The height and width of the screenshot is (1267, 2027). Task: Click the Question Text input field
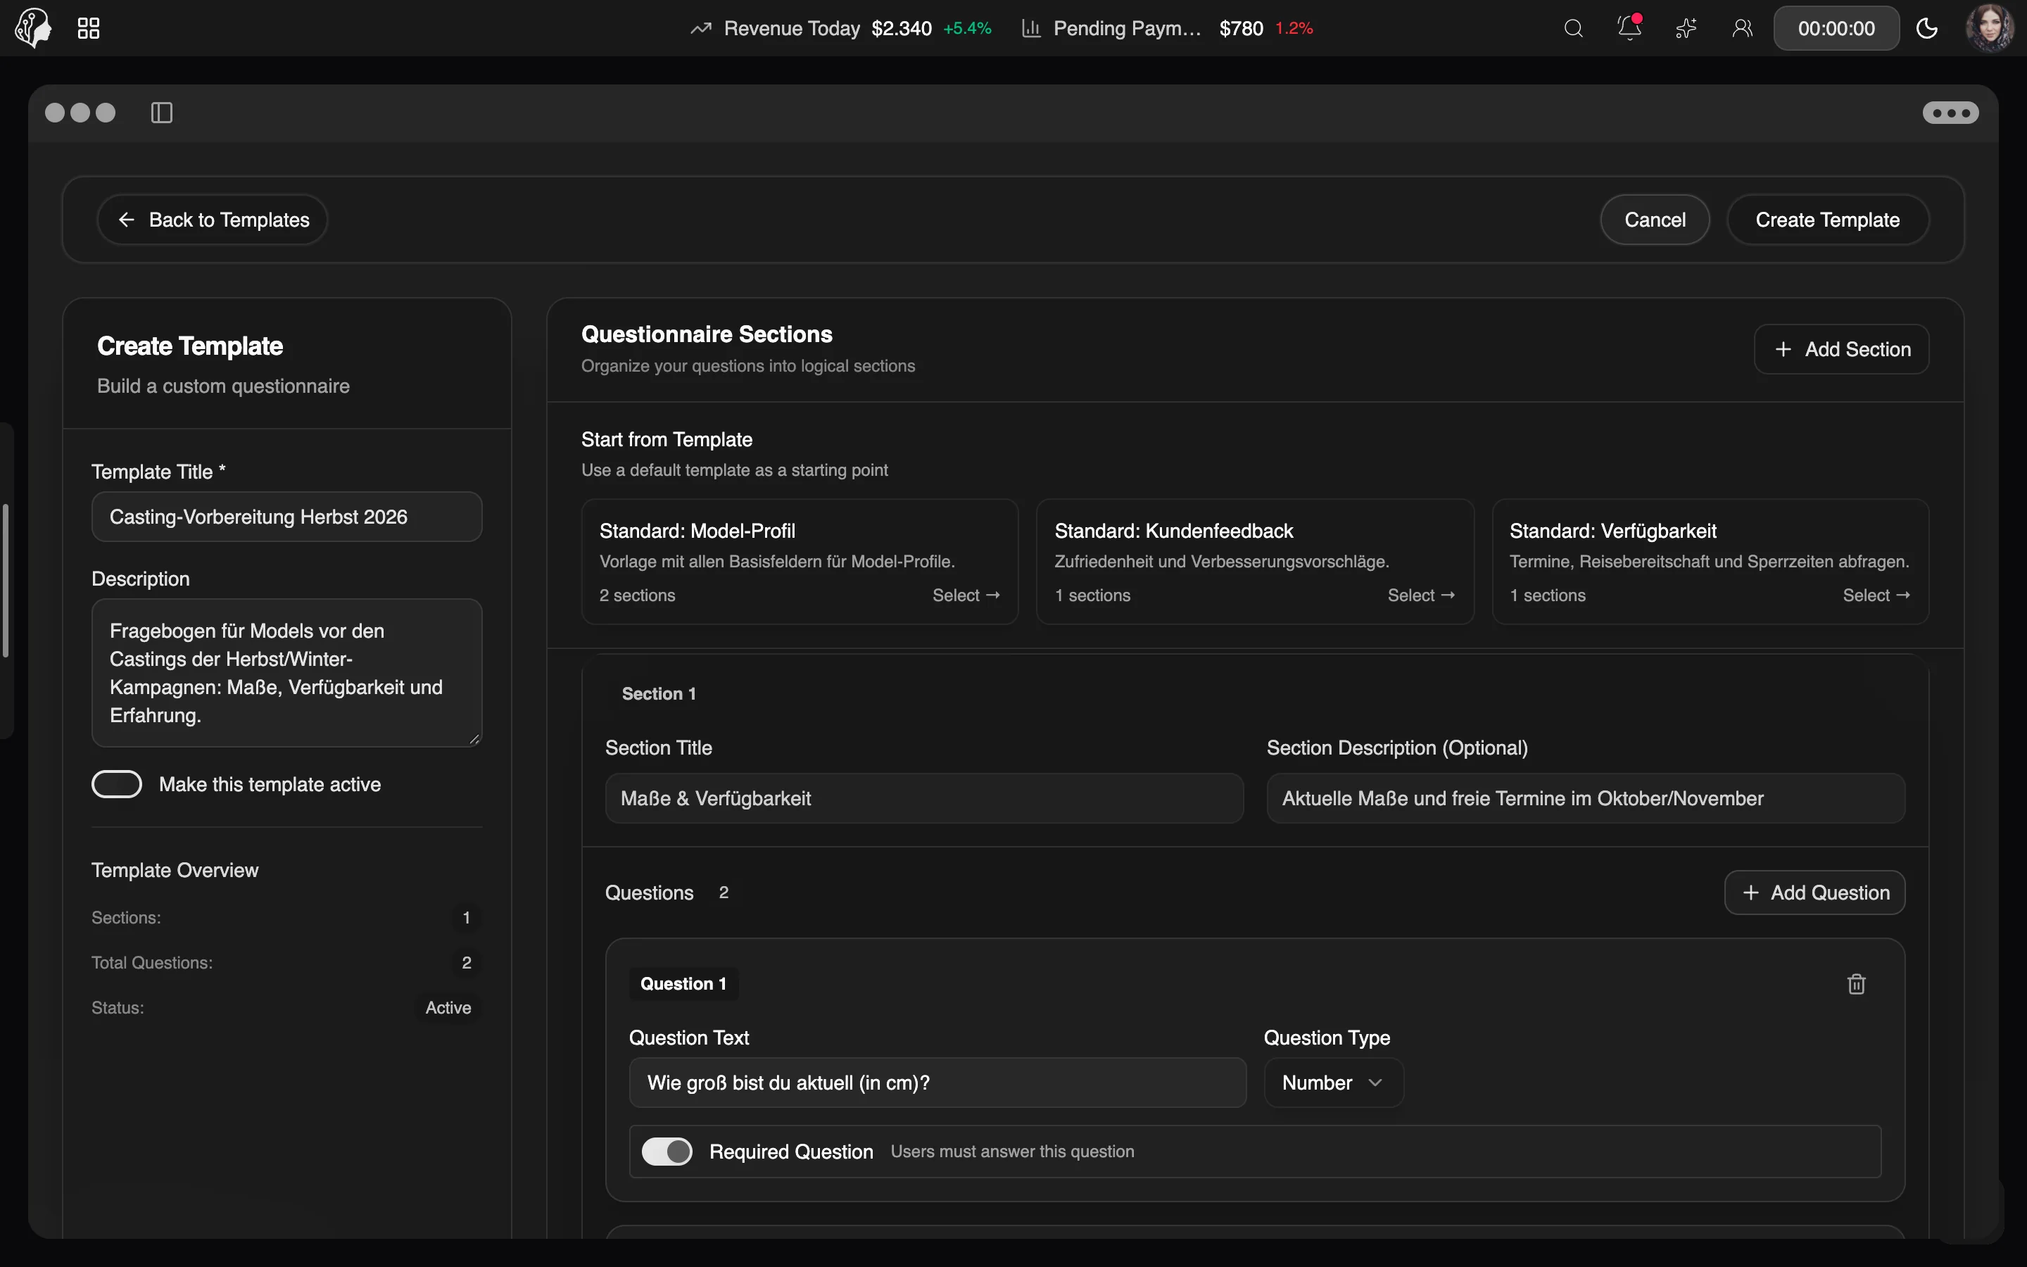937,1083
